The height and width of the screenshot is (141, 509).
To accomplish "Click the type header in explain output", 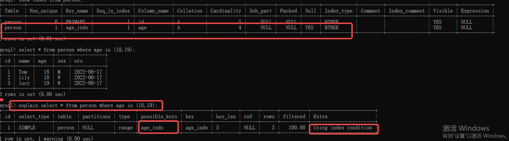I will 124,117.
